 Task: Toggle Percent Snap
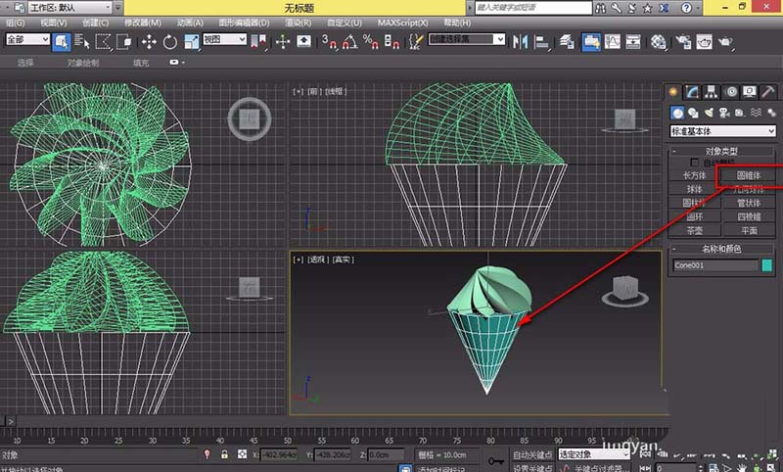coord(370,41)
